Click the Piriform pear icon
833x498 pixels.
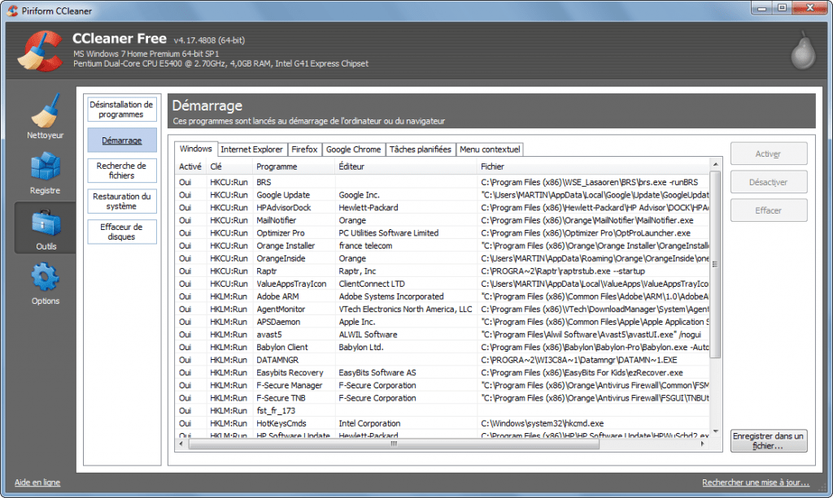point(803,51)
